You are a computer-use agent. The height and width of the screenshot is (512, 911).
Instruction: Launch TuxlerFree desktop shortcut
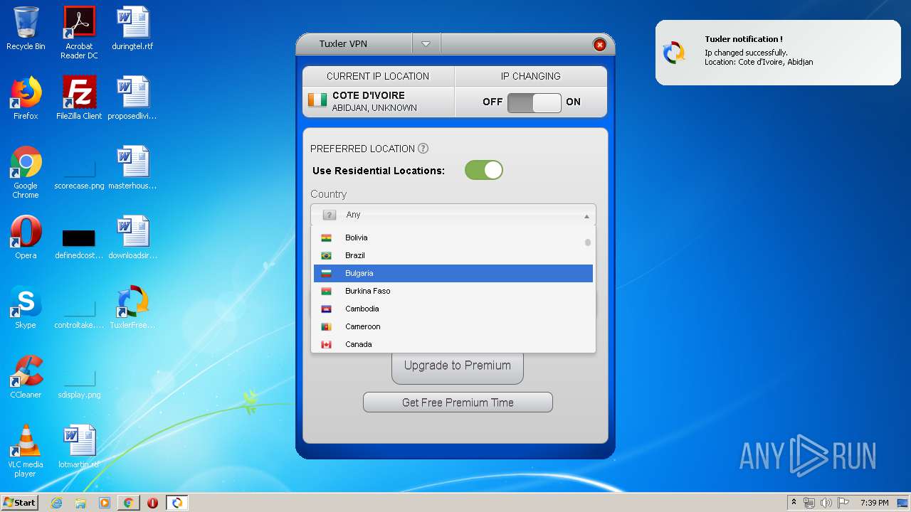(132, 307)
